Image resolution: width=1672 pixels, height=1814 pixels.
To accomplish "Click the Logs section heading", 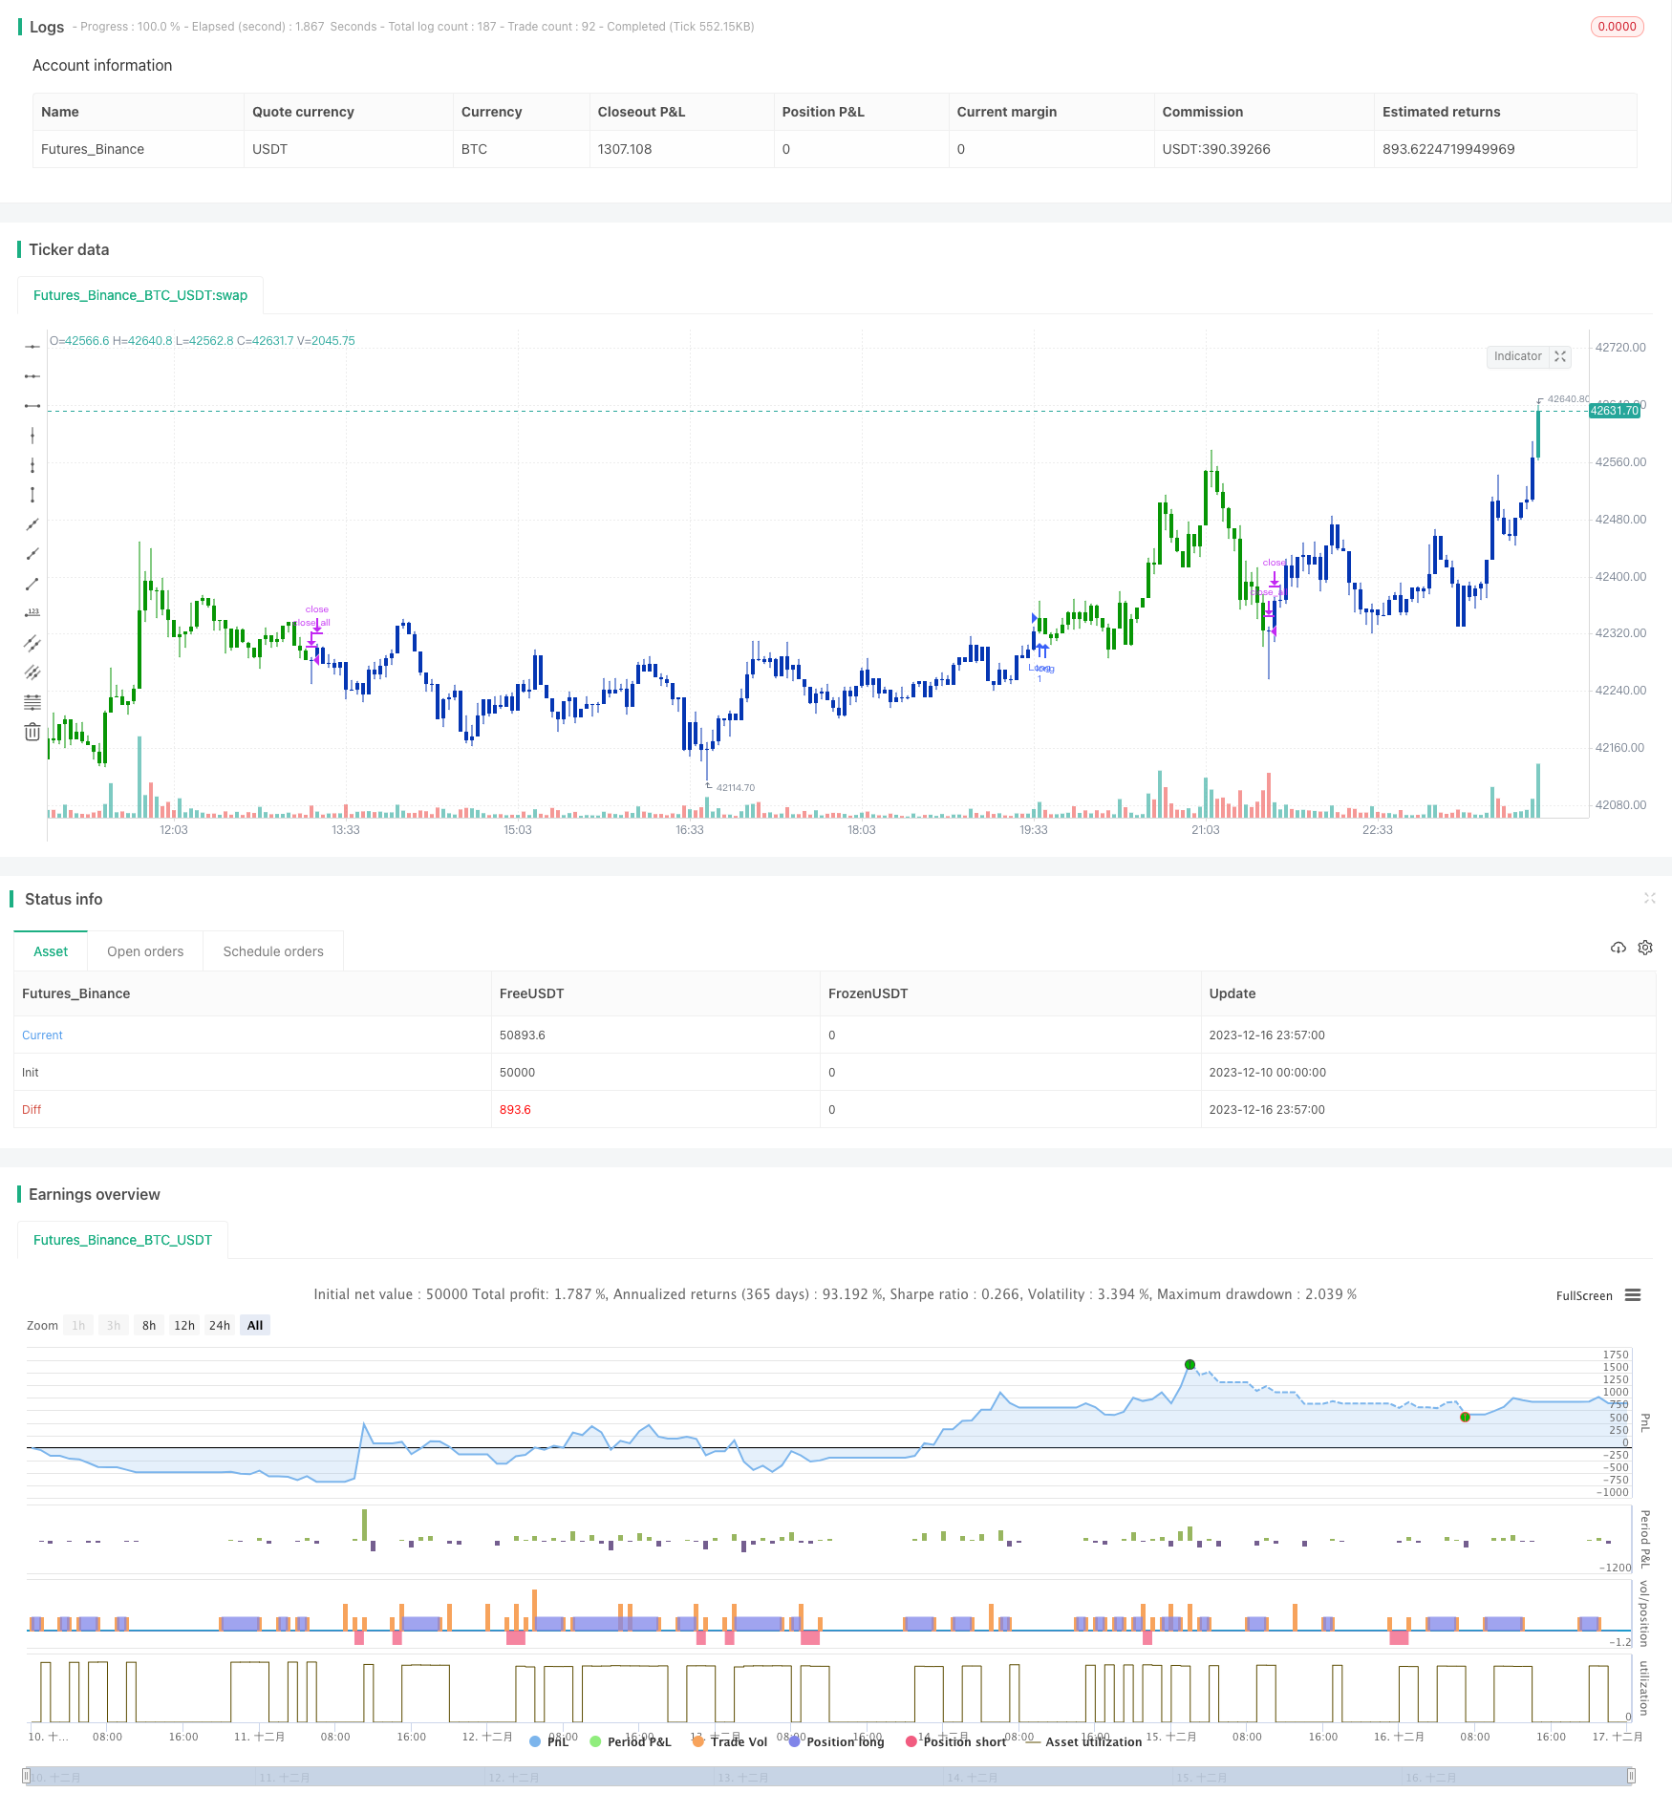I will pos(47,27).
